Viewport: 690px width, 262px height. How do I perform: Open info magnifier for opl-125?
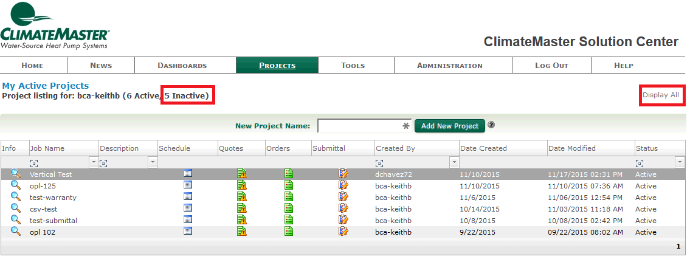15,185
